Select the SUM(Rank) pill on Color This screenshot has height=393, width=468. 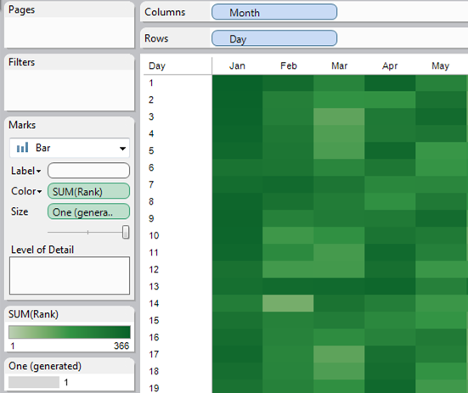(88, 191)
